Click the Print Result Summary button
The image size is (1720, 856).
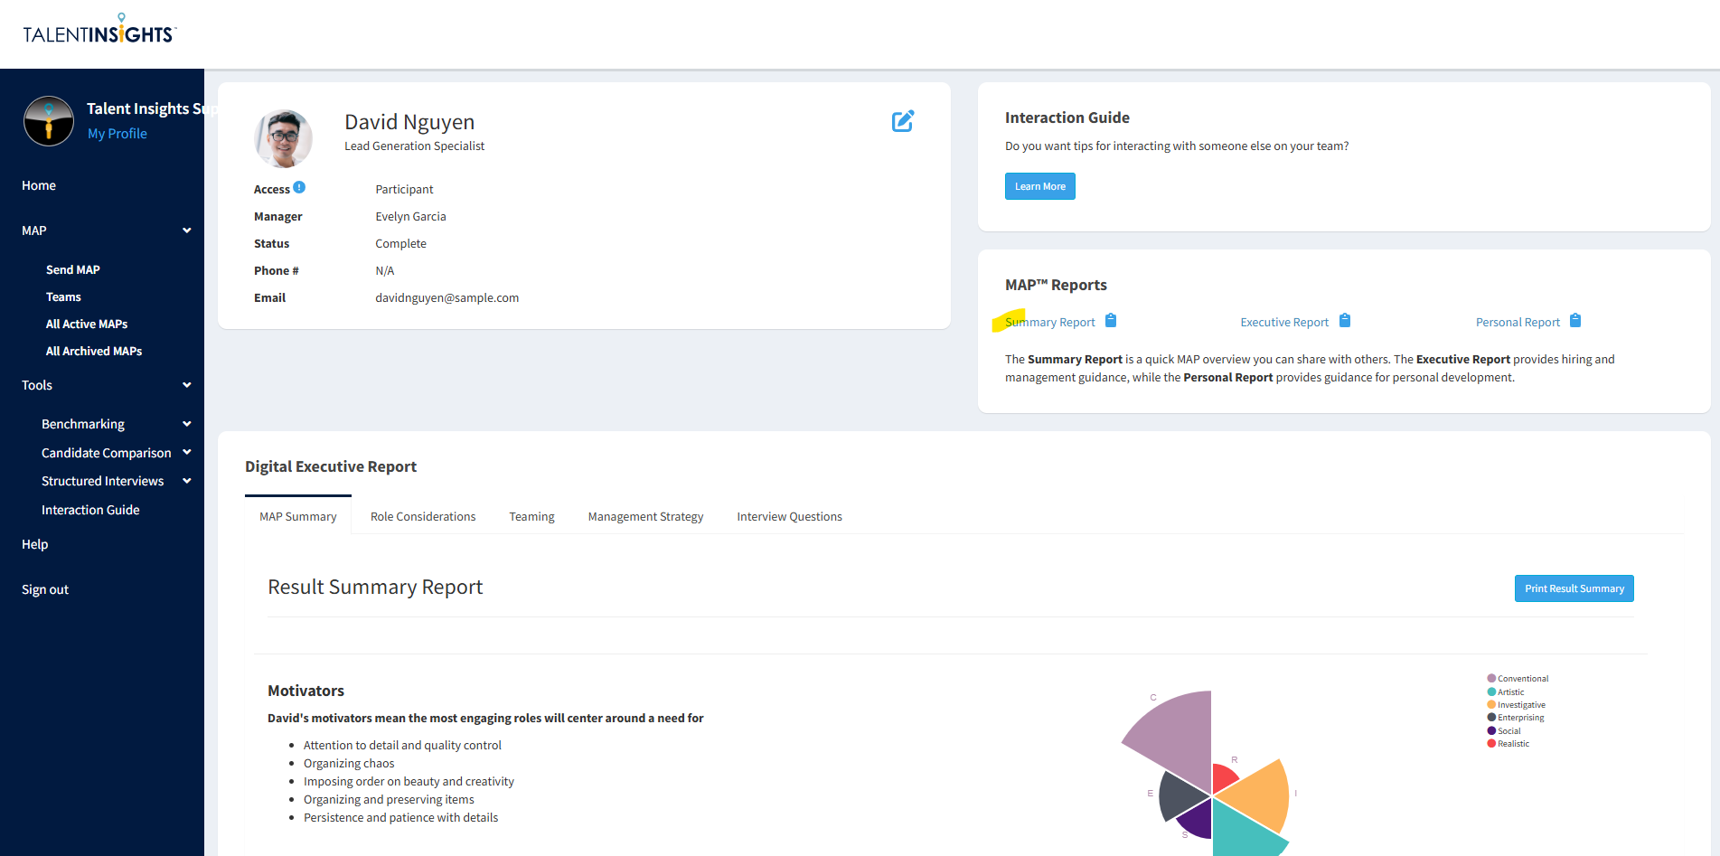point(1574,588)
